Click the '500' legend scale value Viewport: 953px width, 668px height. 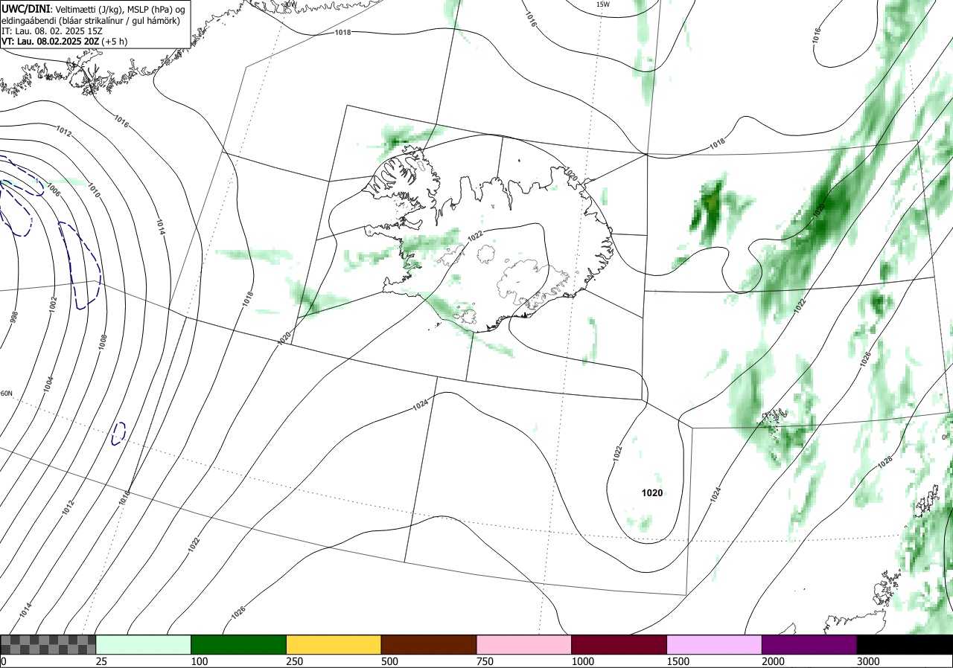(x=389, y=661)
